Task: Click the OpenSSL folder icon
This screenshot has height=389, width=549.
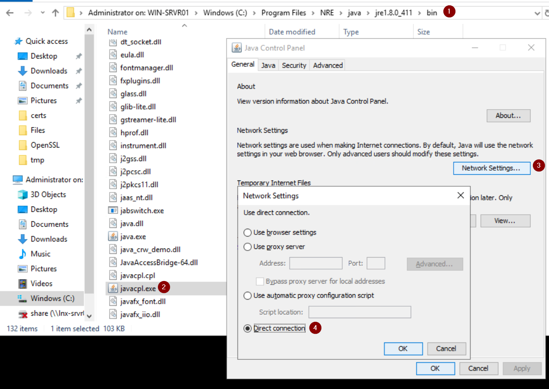Action: pyautogui.click(x=23, y=145)
